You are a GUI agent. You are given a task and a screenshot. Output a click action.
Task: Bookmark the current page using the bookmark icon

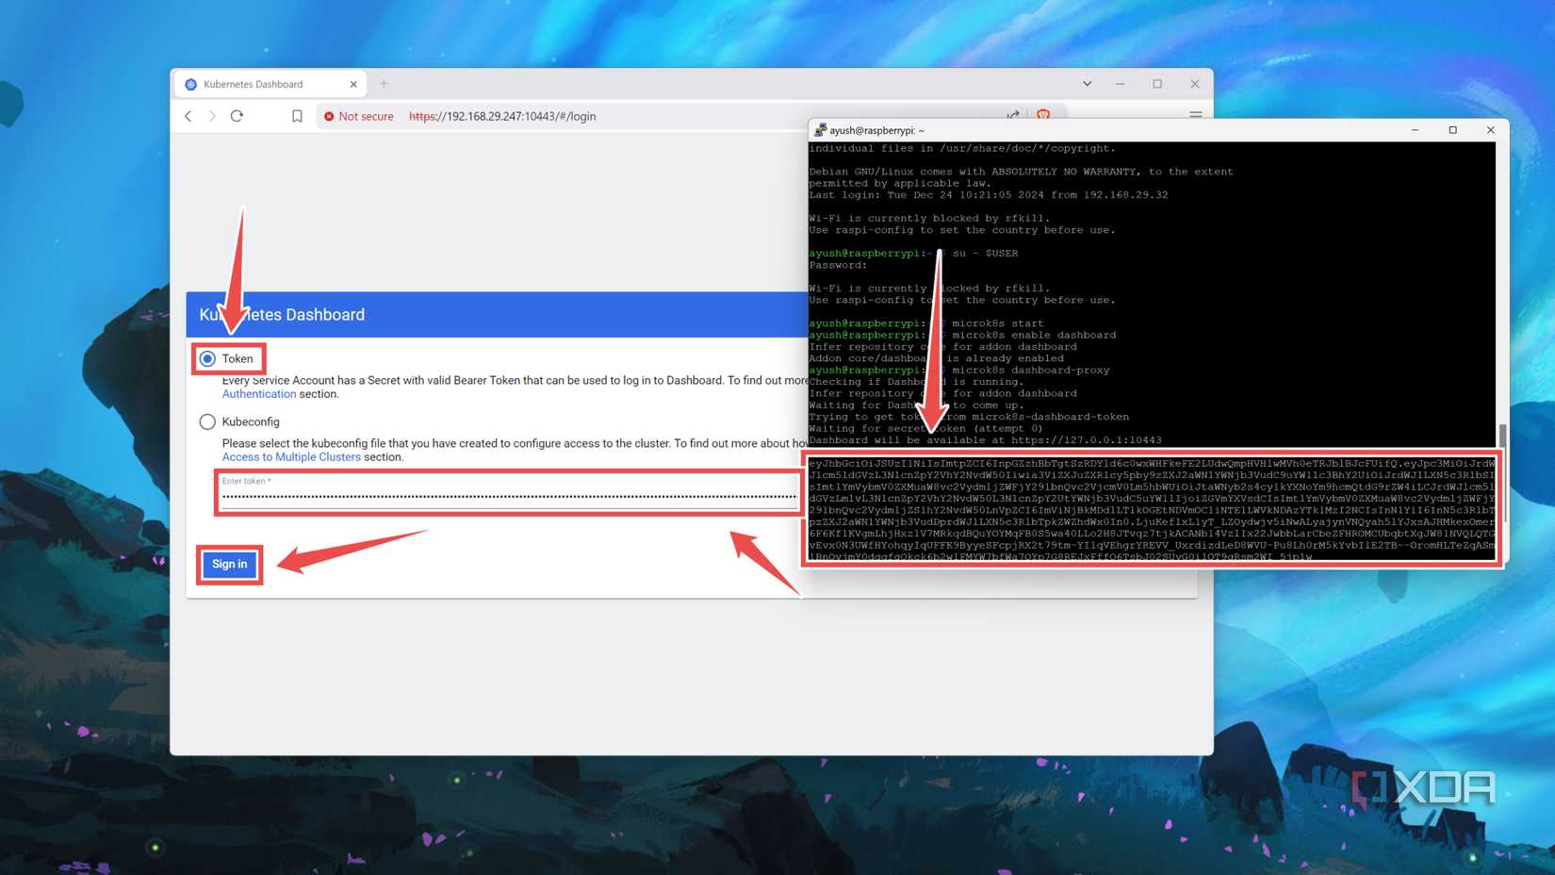298,116
